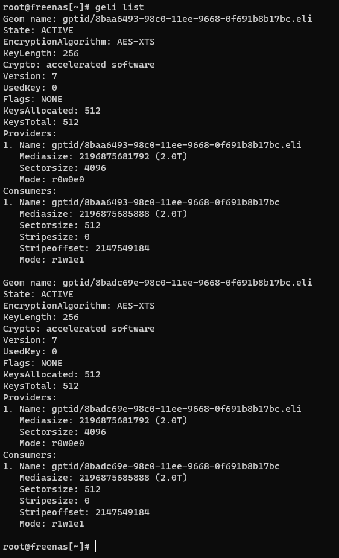Click second Geom name gptid/8badc69e line

tap(157, 283)
